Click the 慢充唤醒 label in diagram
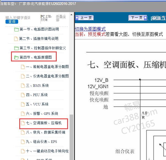Screen dimensions: 166x160 coord(99,93)
